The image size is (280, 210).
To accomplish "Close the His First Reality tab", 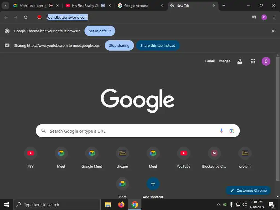I will (110, 5).
